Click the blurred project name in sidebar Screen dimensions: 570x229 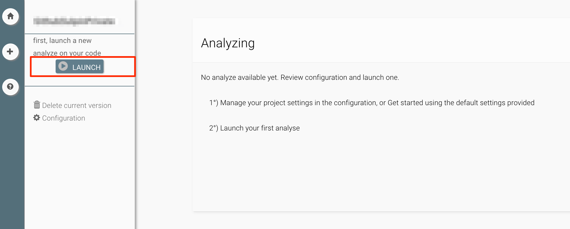[x=74, y=21]
